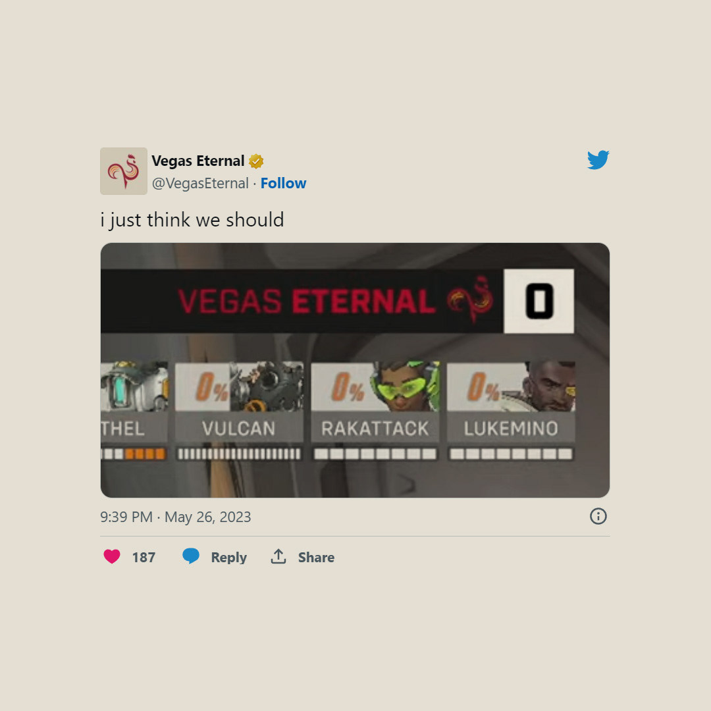Click the Vegas Eternal profile avatar
The image size is (711, 711).
(x=124, y=171)
